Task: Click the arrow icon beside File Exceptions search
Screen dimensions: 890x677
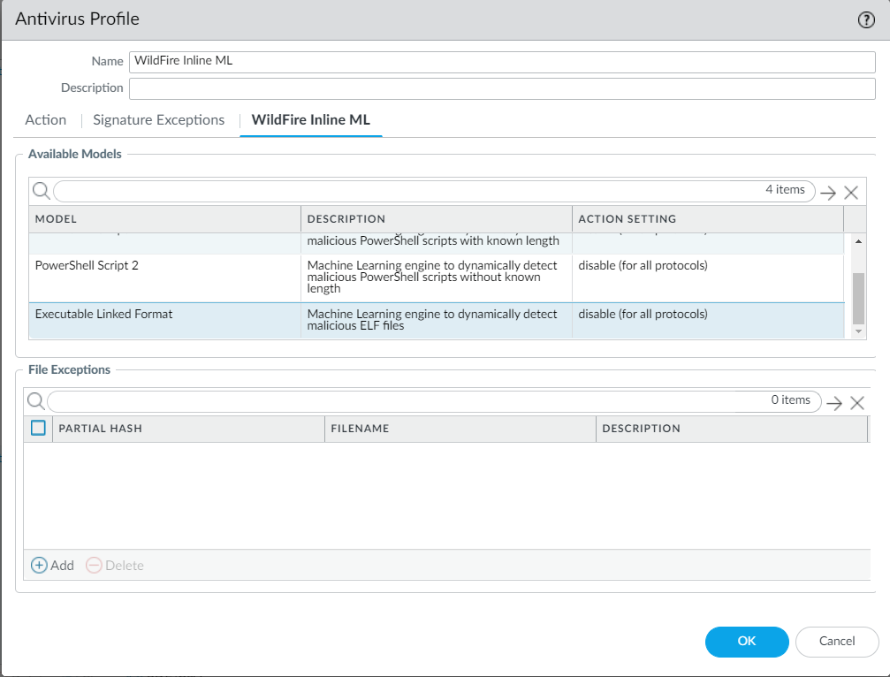Action: pyautogui.click(x=833, y=403)
